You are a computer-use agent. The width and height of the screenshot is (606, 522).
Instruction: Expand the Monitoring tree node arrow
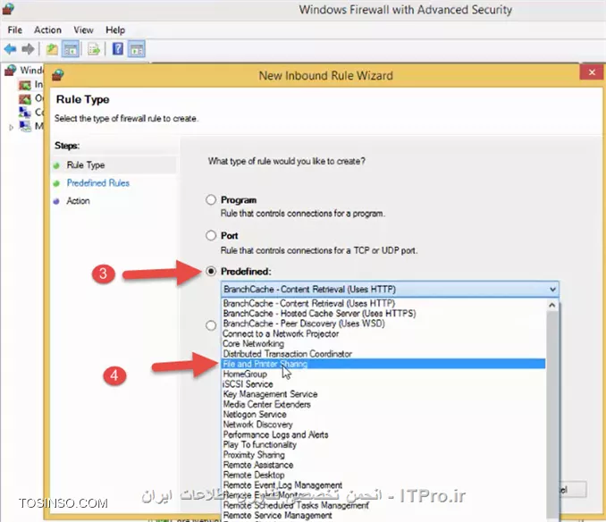11,127
